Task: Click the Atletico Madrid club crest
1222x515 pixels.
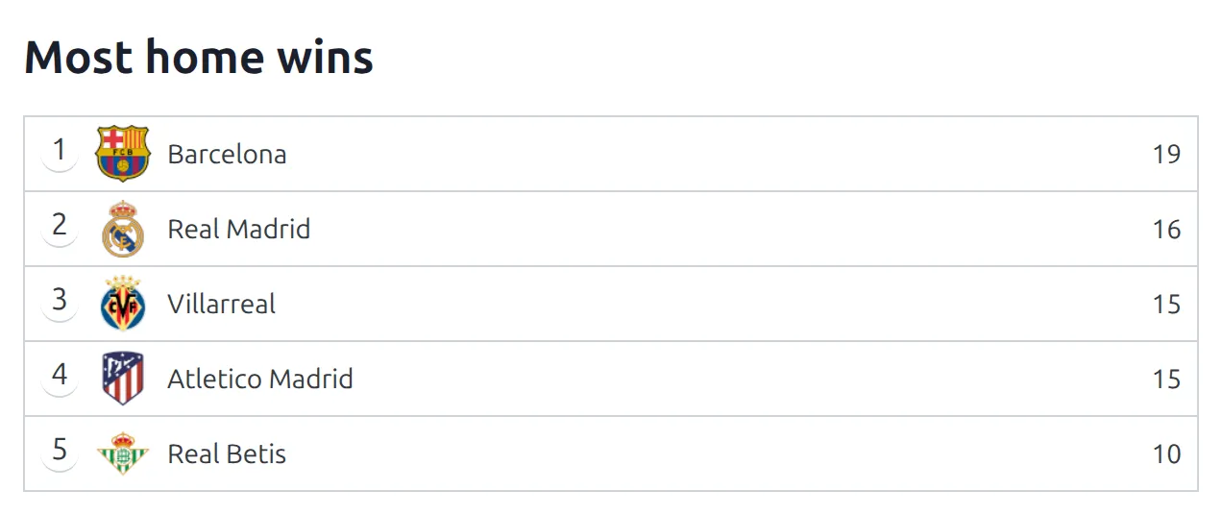Action: (x=123, y=379)
